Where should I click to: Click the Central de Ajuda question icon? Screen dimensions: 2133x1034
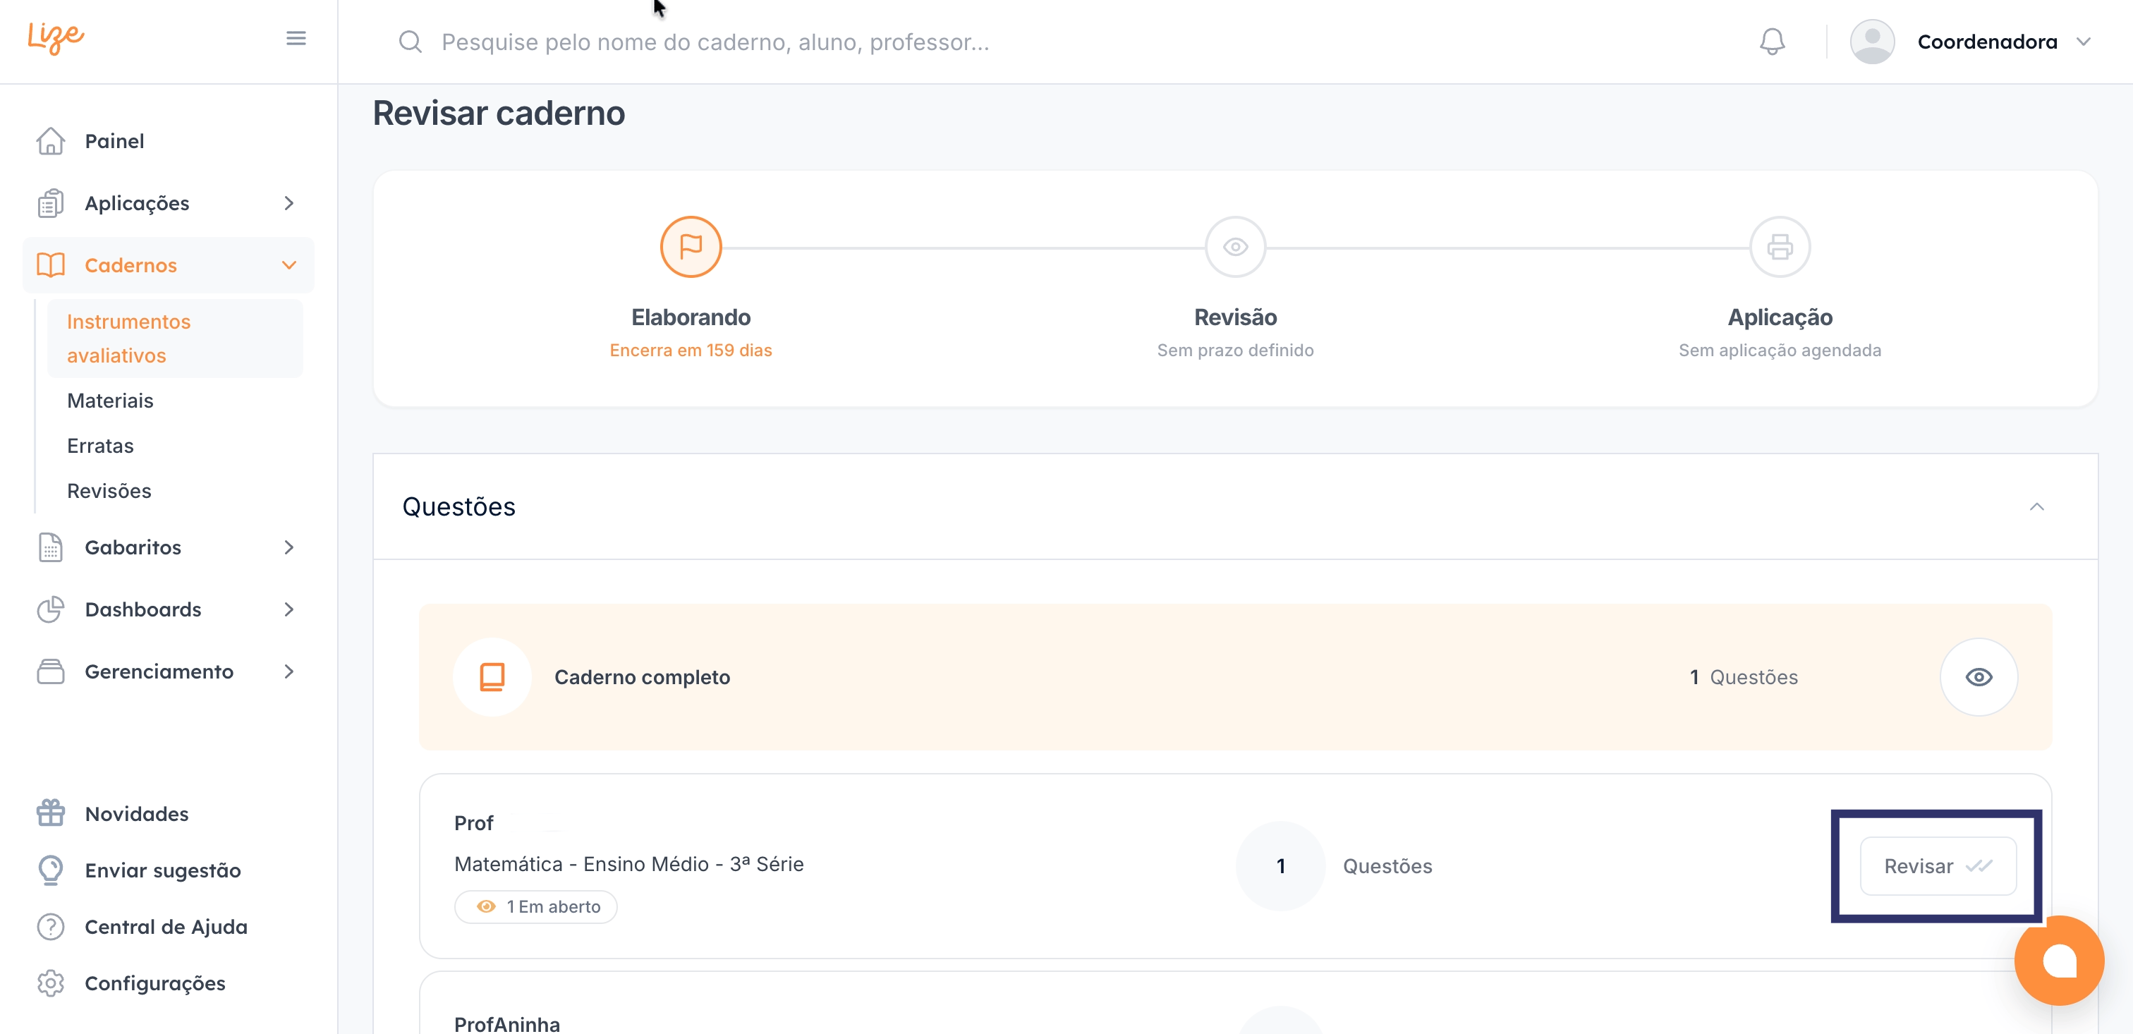click(51, 926)
